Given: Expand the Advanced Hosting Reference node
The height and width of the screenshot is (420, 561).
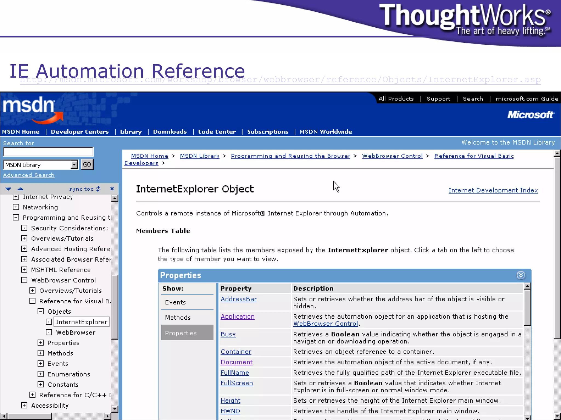Looking at the screenshot, I should pyautogui.click(x=24, y=249).
